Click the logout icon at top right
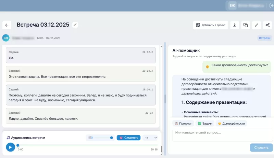The height and width of the screenshot is (158, 274). [x=272, y=5]
